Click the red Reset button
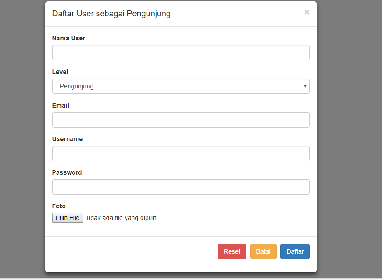 click(x=232, y=251)
